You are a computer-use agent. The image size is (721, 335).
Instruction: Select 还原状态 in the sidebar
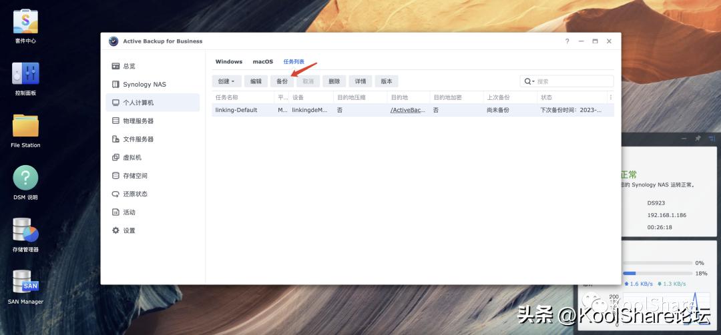click(x=153, y=194)
